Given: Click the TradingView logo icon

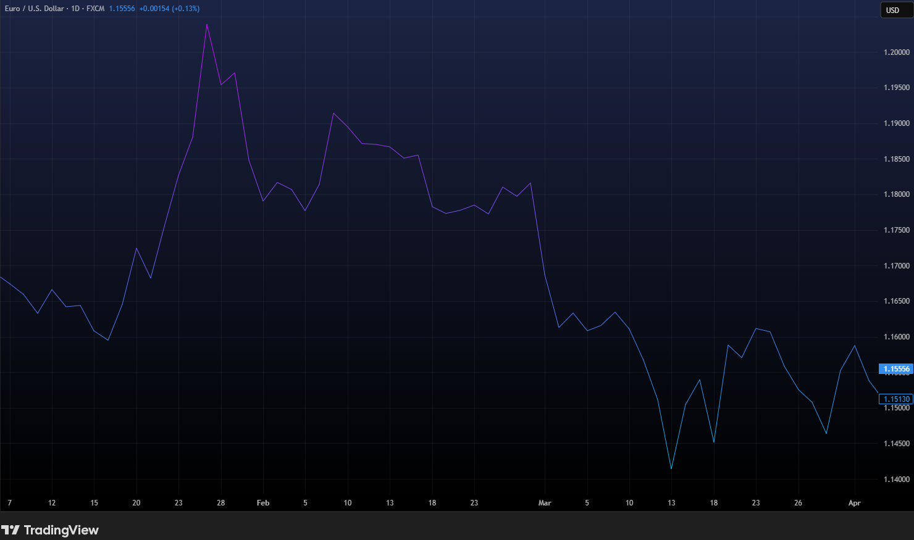Looking at the screenshot, I should tap(10, 530).
